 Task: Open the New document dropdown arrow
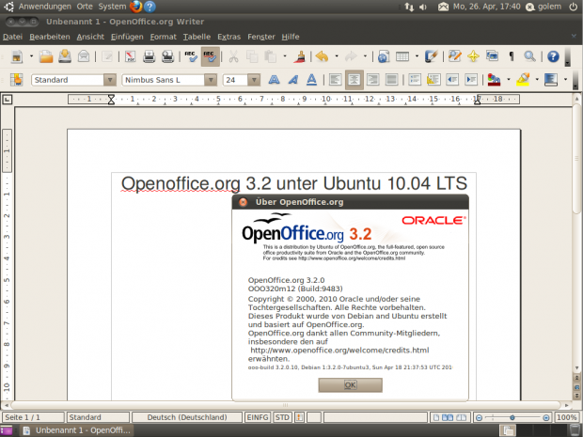coord(31,56)
